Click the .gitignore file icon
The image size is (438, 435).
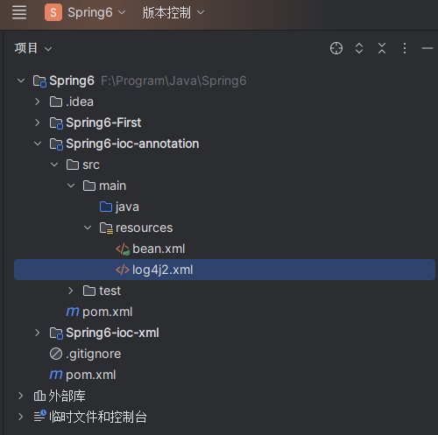[x=56, y=354]
